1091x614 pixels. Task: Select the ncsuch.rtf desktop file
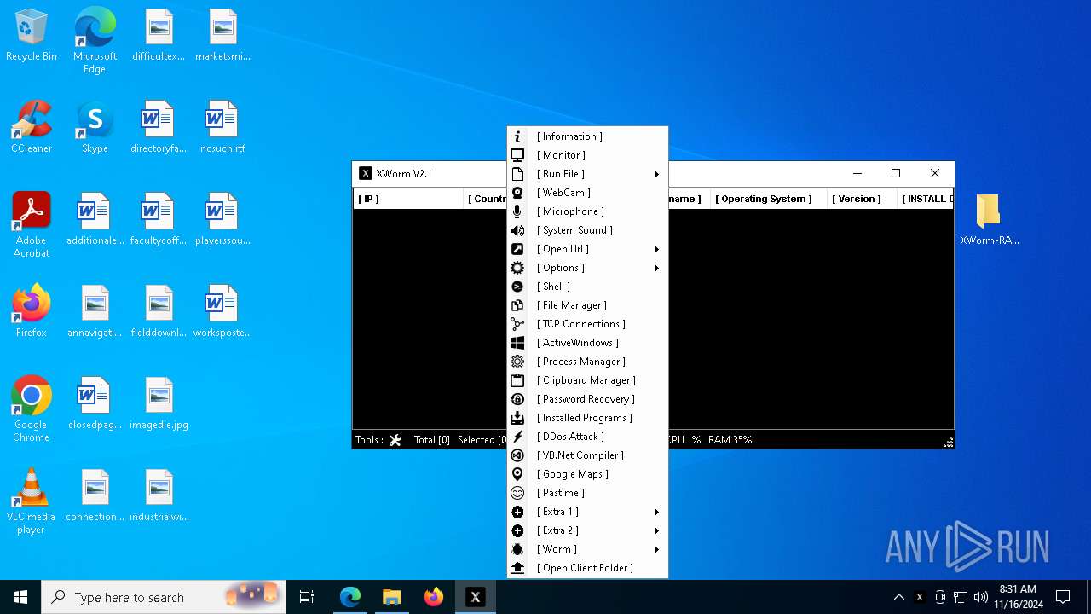[222, 127]
